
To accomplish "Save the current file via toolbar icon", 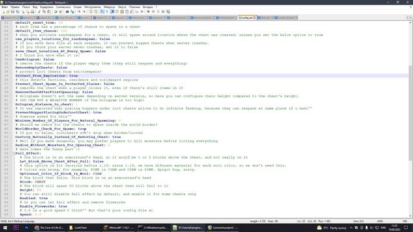I will point(13,12).
